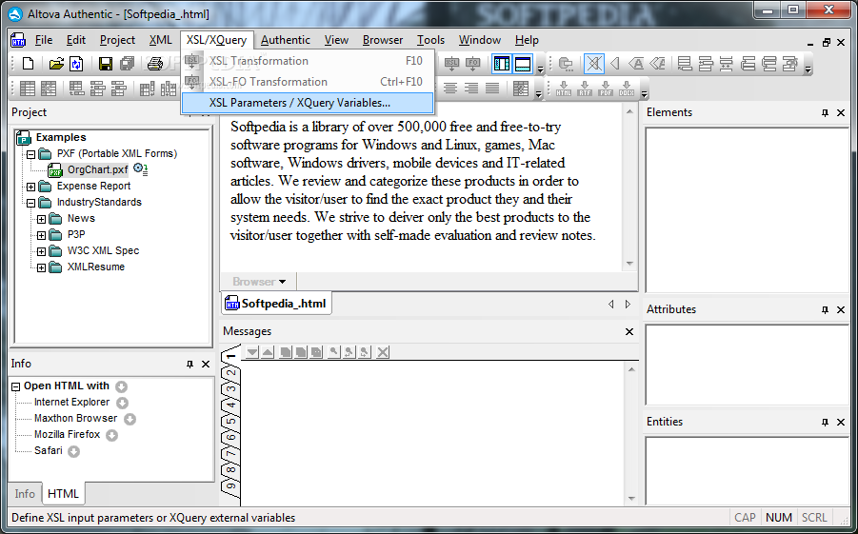Open the Edit menu

click(76, 40)
